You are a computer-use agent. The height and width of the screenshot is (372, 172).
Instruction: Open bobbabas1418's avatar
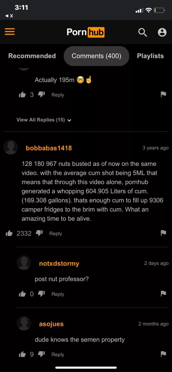10,147
